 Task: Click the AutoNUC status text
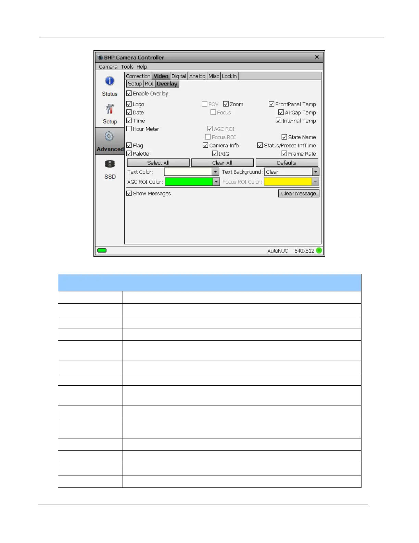[x=278, y=251]
